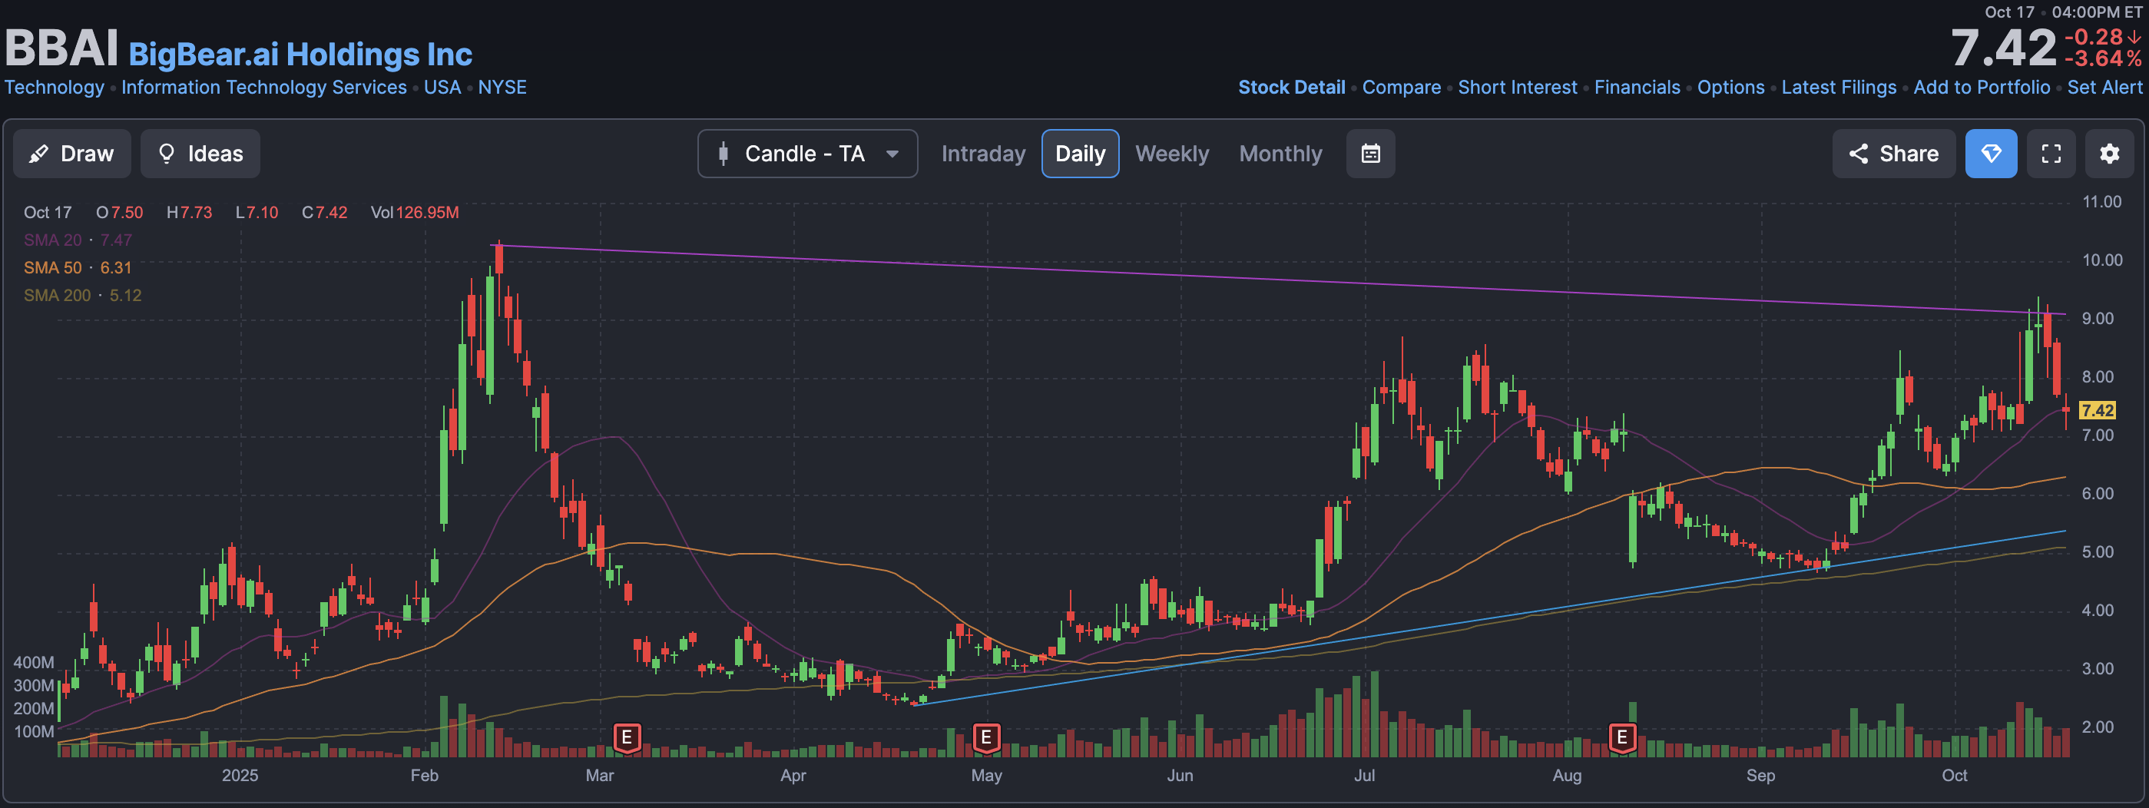The height and width of the screenshot is (808, 2149).
Task: Click the 7.42 current price tag on axis
Action: 2097,410
